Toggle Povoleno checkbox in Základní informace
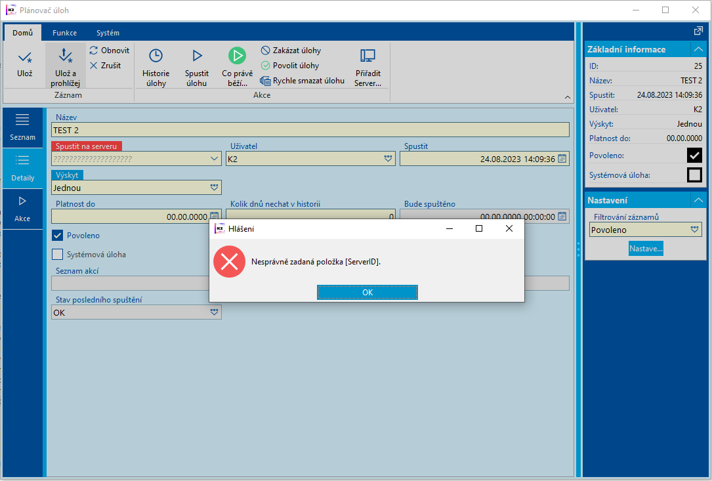The height and width of the screenshot is (481, 712). (694, 156)
